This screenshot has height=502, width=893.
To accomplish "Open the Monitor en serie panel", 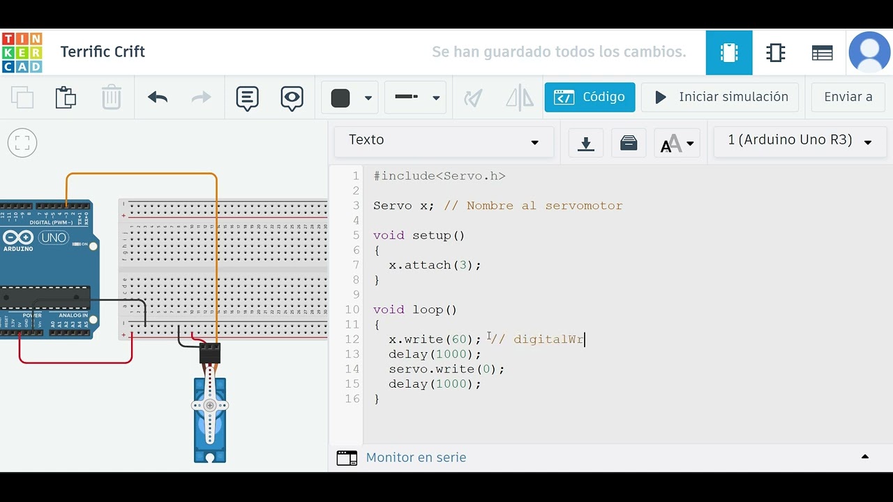I will click(416, 457).
